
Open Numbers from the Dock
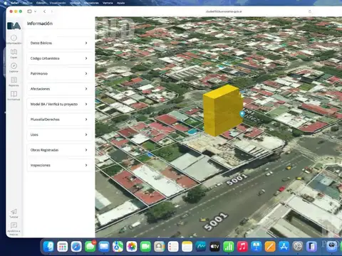click(x=229, y=247)
